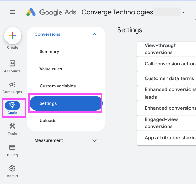Viewport: 196px width, 184px height.
Task: Open the Billing card icon
Action: (12, 147)
